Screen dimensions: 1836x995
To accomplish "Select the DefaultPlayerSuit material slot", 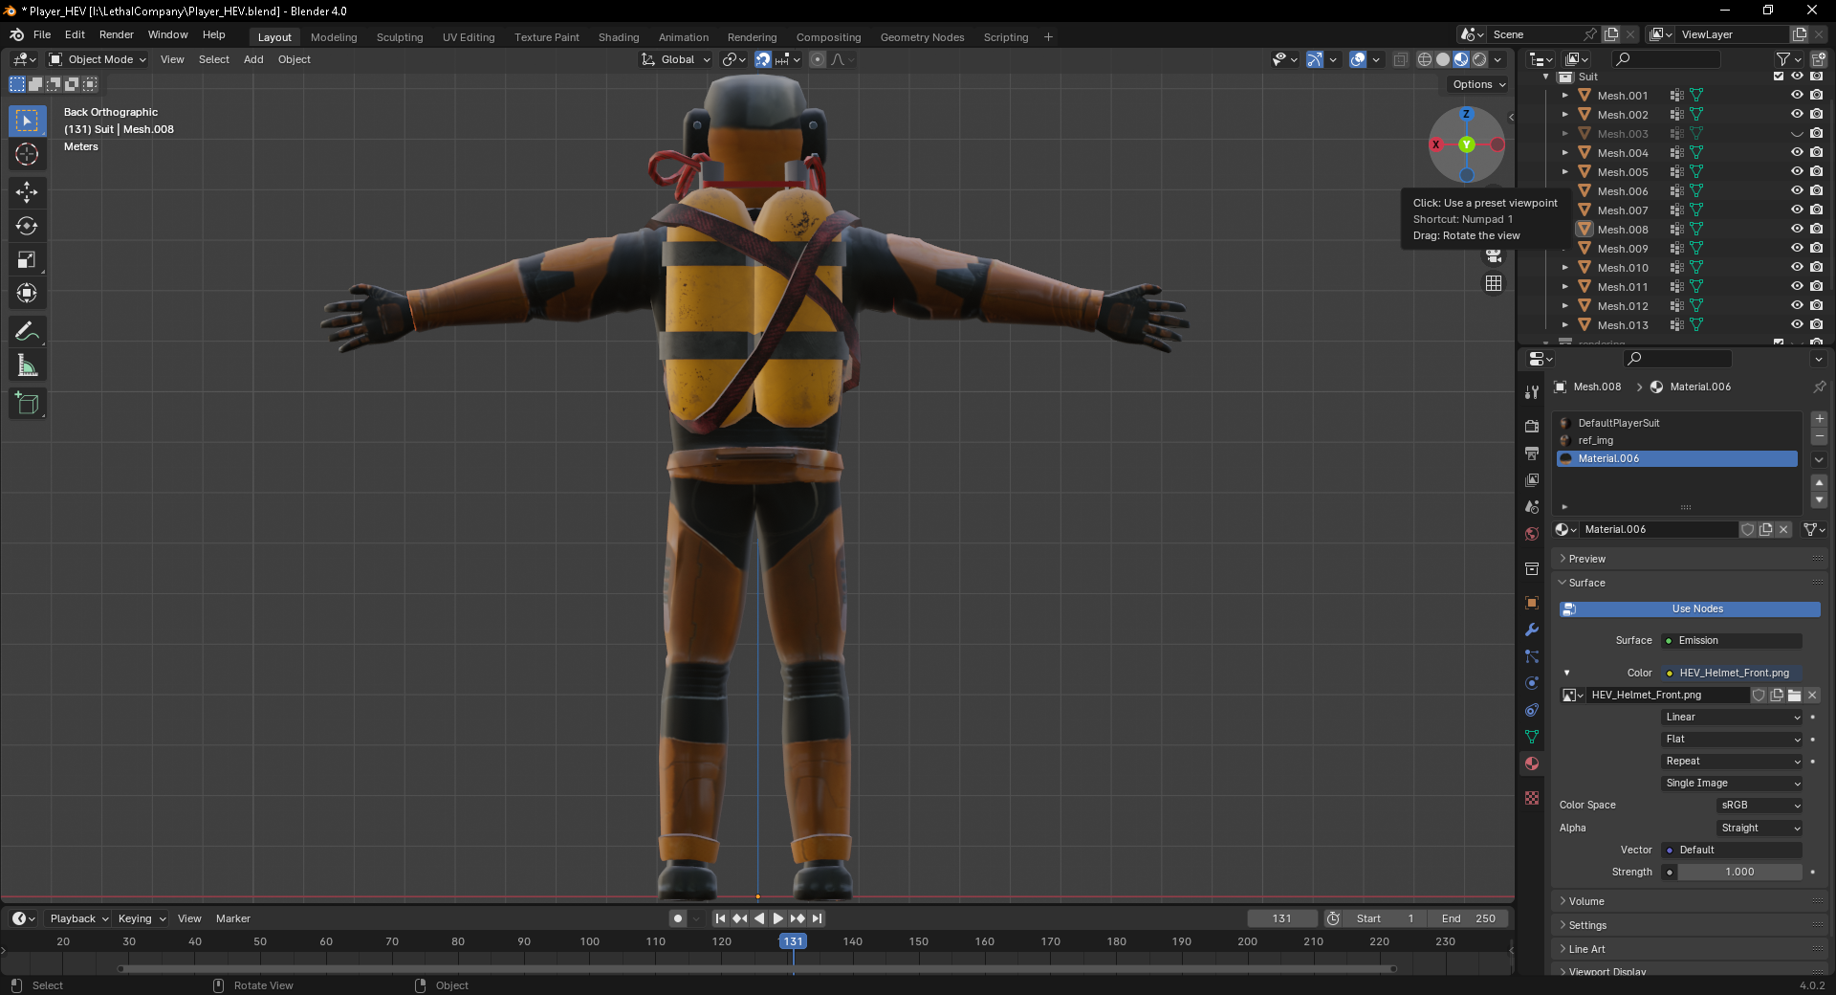I will point(1677,423).
